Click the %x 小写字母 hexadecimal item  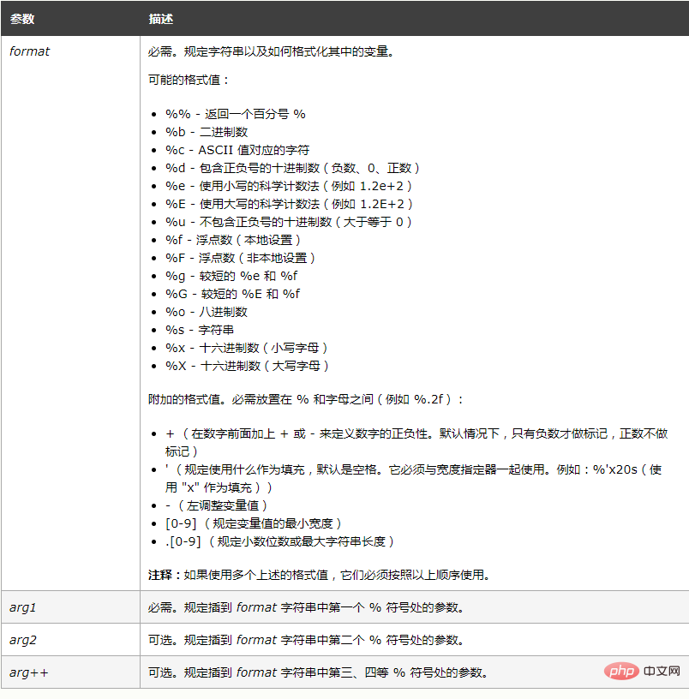[249, 347]
